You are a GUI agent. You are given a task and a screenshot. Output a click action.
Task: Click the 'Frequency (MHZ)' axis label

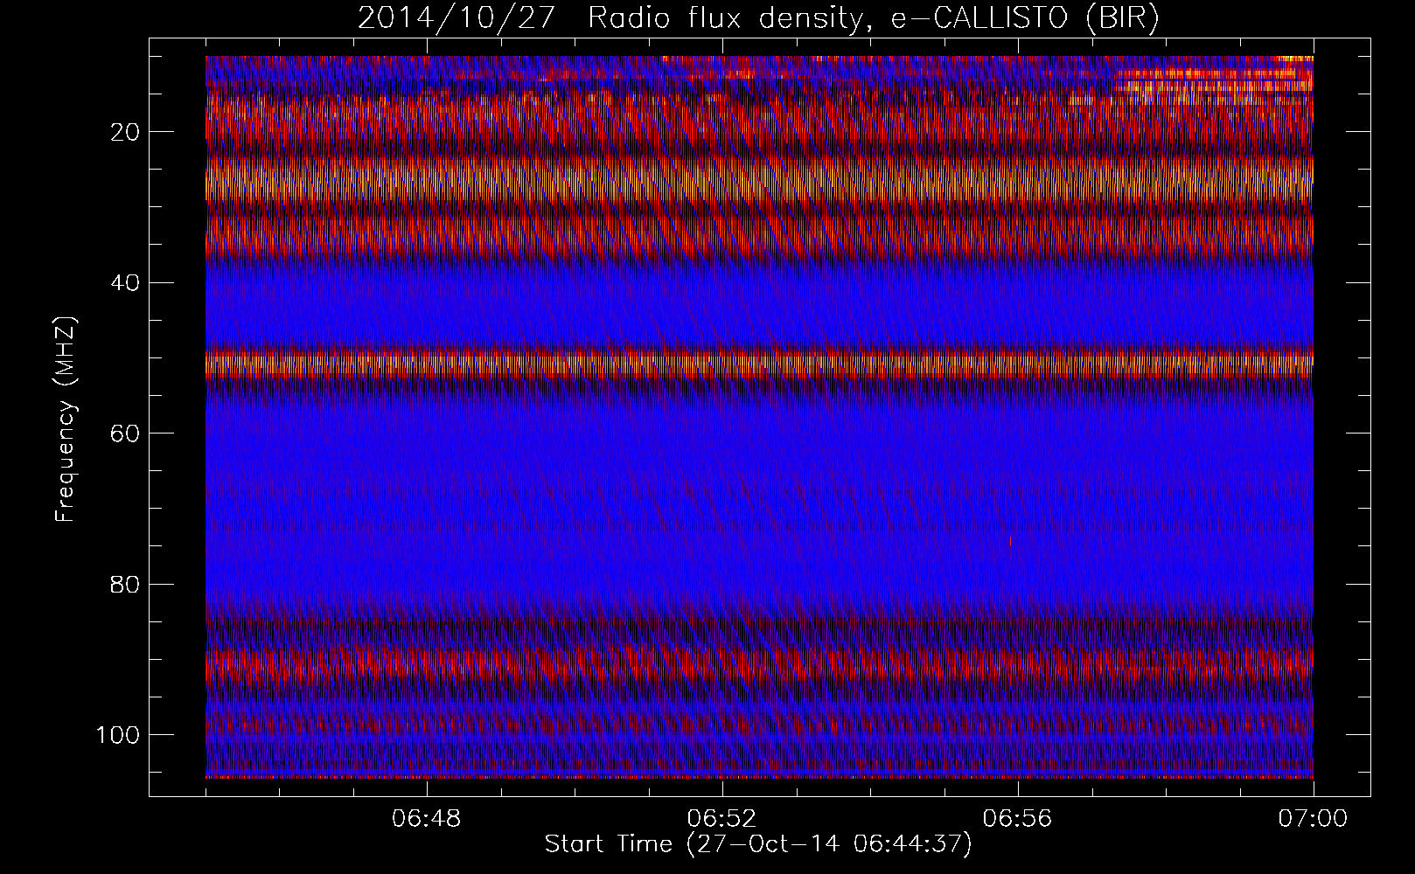(x=66, y=420)
